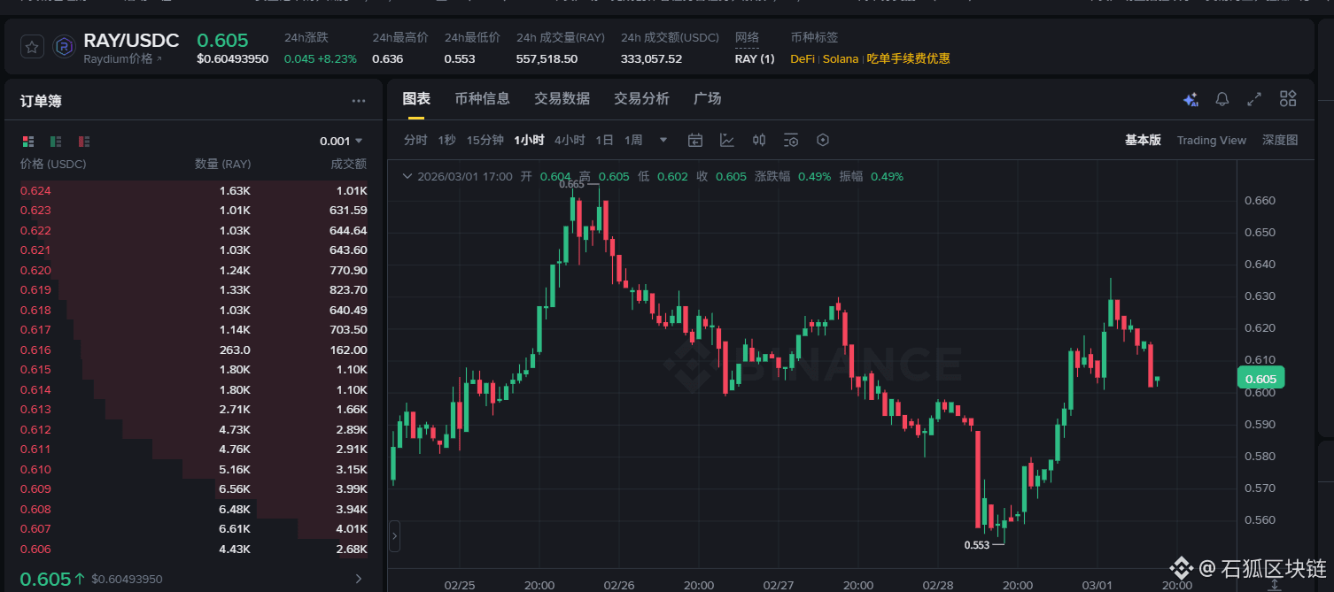Open the technical indicators line-chart icon
Screen dimensions: 1334x592
click(x=727, y=140)
